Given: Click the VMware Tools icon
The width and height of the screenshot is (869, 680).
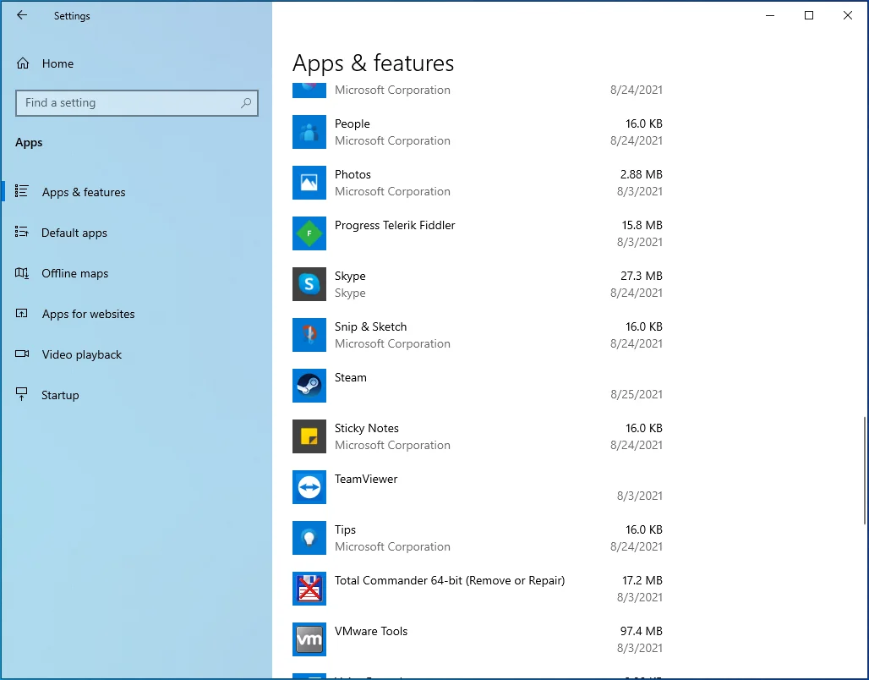Looking at the screenshot, I should 309,639.
